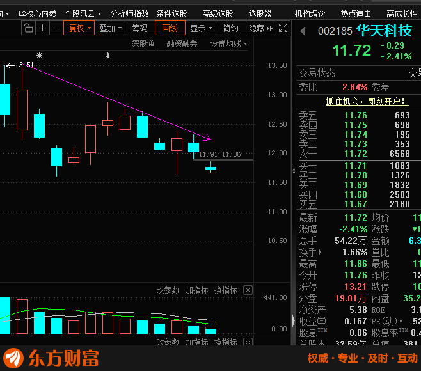Click the 深股通 label link
Image resolution: width=421 pixels, height=371 pixels.
click(143, 43)
